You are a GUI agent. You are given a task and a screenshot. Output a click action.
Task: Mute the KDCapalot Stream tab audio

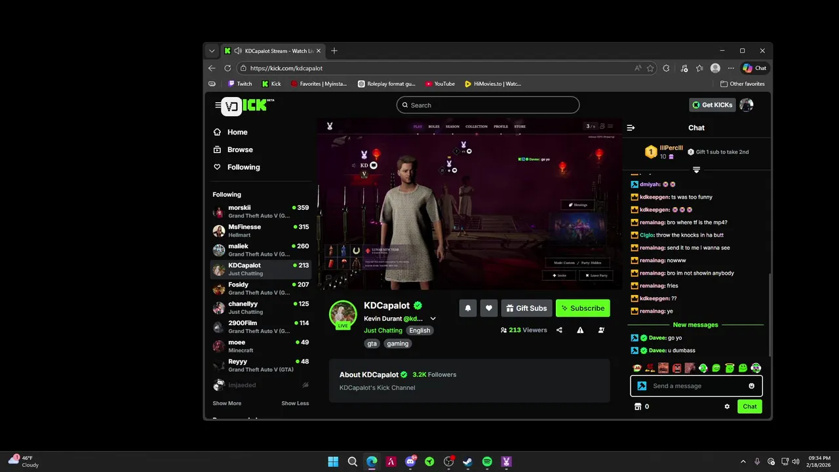click(238, 50)
